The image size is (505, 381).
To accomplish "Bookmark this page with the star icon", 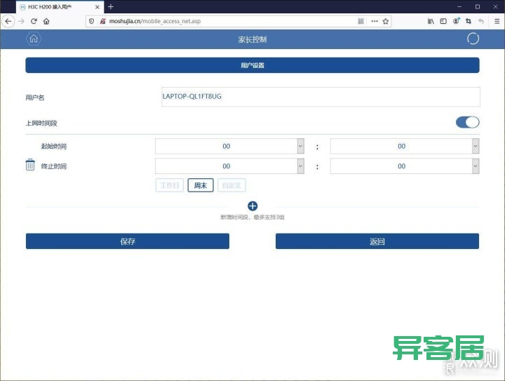I will point(386,21).
